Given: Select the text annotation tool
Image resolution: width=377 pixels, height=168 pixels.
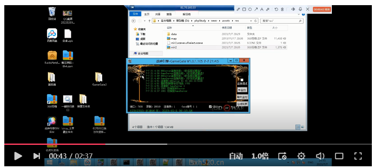Looking at the screenshot, I should click(x=262, y=9).
